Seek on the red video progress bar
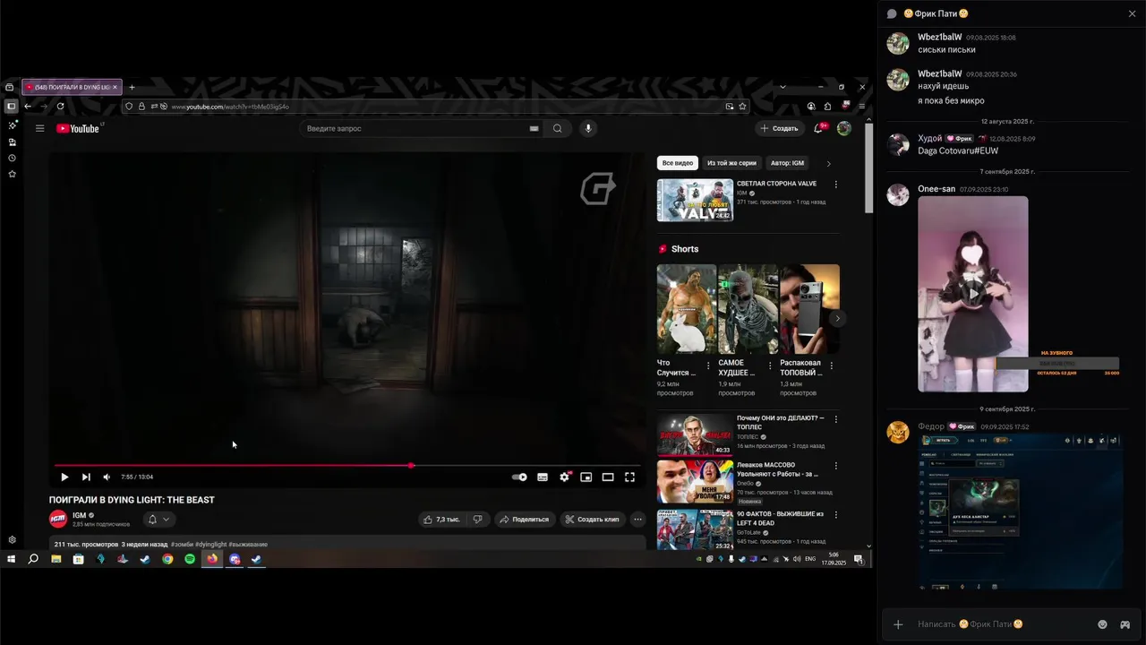1146x645 pixels. [347, 466]
